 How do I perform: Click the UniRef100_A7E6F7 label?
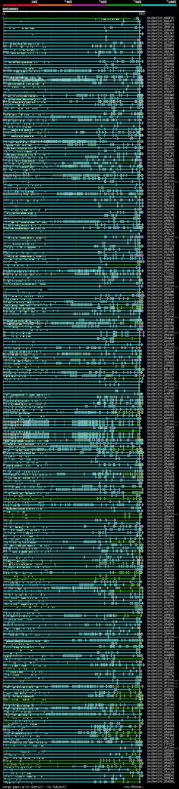click(x=161, y=92)
